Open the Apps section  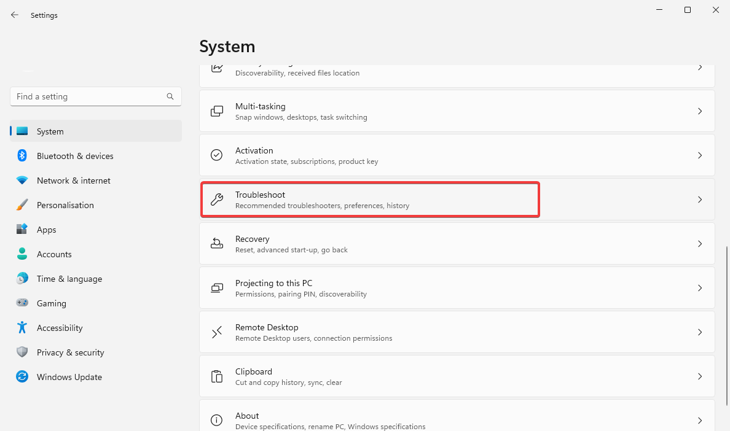[96, 229]
